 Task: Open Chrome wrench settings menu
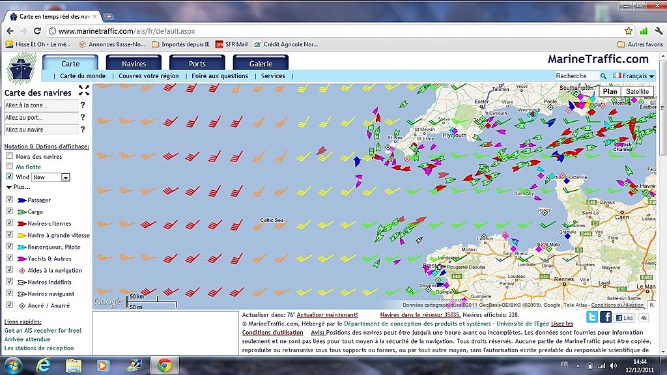click(x=659, y=31)
